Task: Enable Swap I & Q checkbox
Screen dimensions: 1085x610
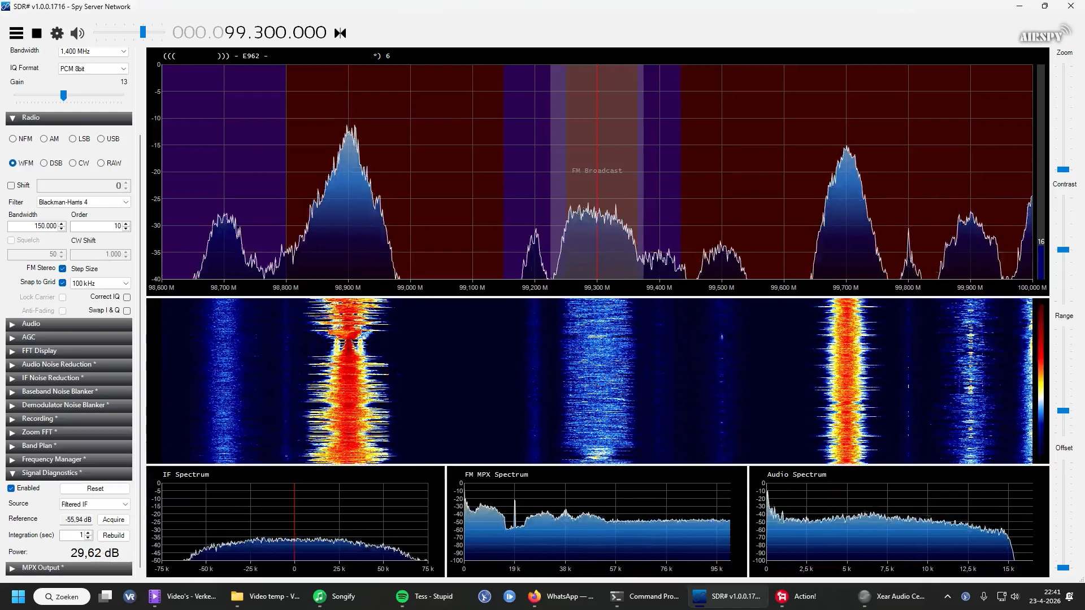Action: point(127,311)
